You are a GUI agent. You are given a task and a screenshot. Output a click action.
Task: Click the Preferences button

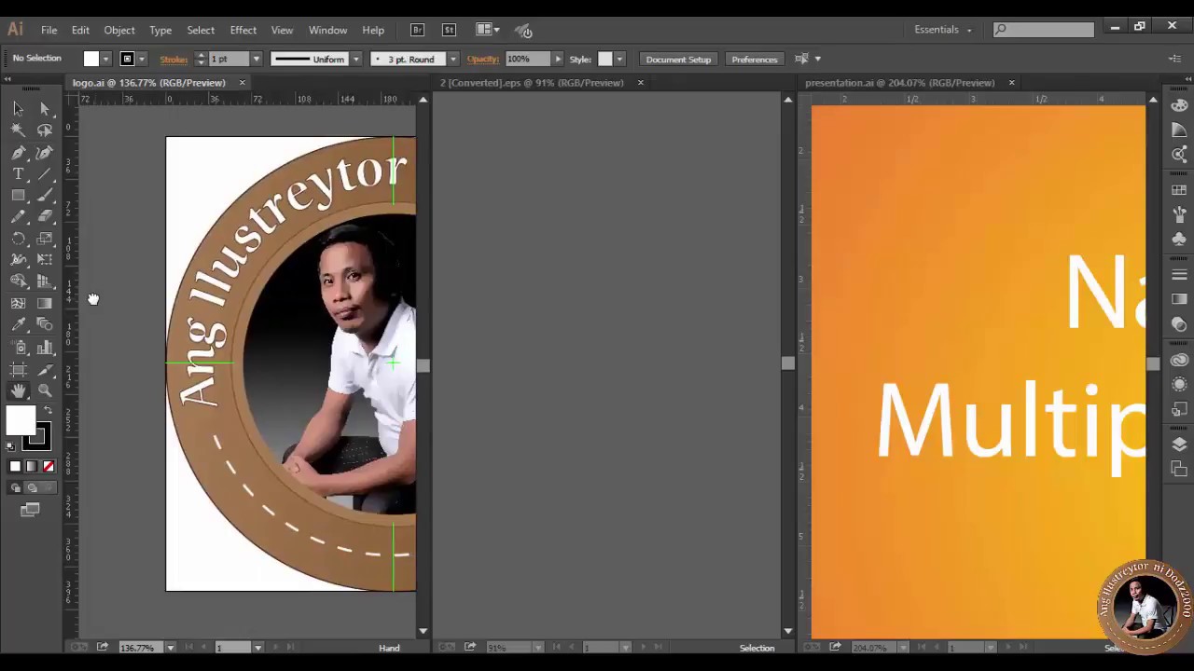coord(755,59)
